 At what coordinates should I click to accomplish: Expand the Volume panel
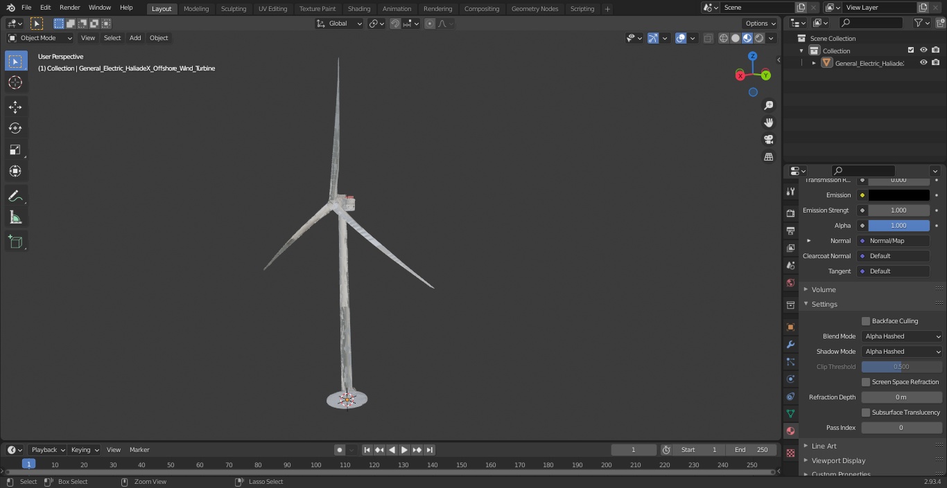pos(824,289)
